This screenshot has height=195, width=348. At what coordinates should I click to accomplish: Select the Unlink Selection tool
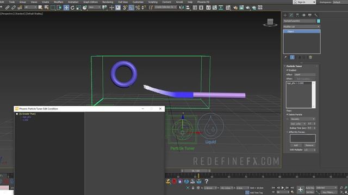[14, 8]
